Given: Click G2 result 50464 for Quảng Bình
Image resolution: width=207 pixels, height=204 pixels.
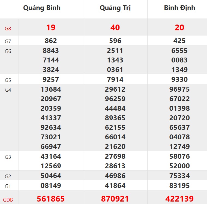Looking at the screenshot, I should [51, 176].
